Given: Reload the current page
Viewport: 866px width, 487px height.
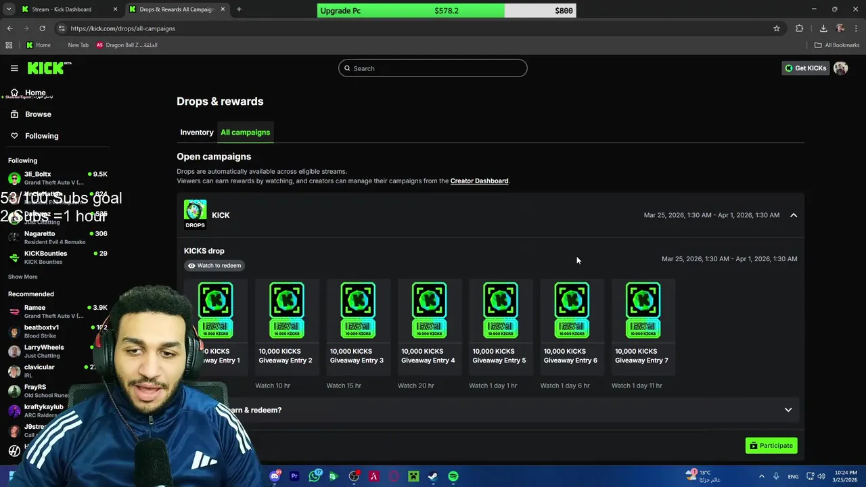Looking at the screenshot, I should (42, 28).
